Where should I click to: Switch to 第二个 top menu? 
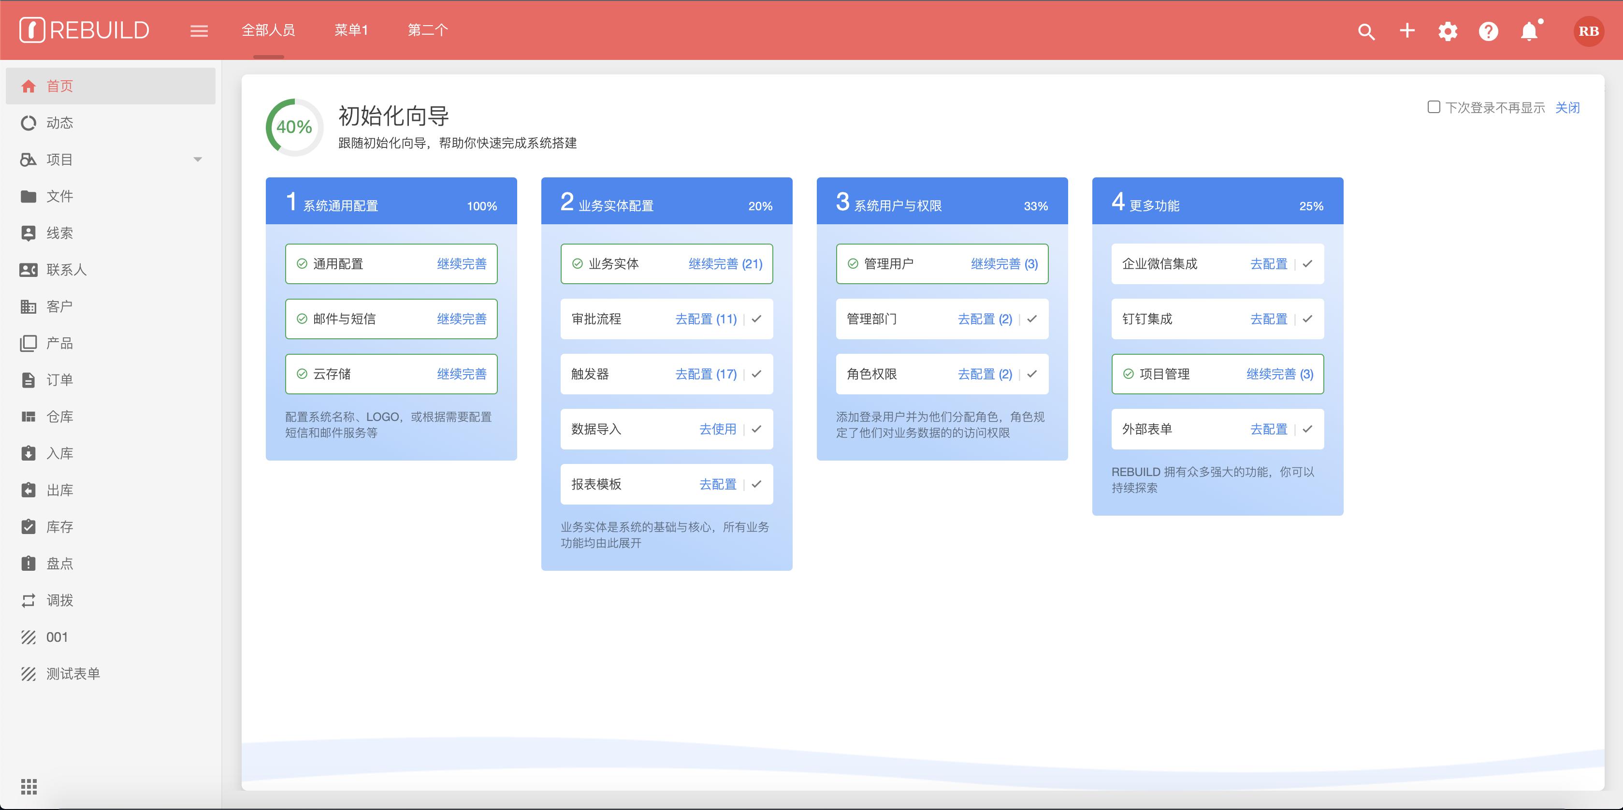coord(427,30)
